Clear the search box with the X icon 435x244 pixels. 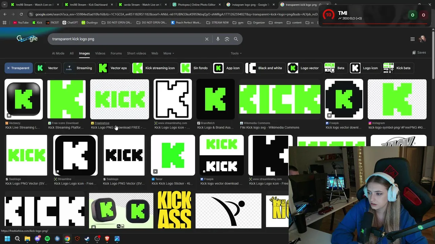coord(207,39)
